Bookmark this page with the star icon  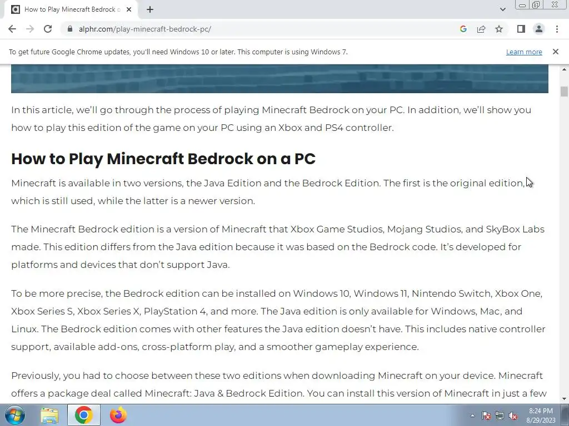click(499, 29)
